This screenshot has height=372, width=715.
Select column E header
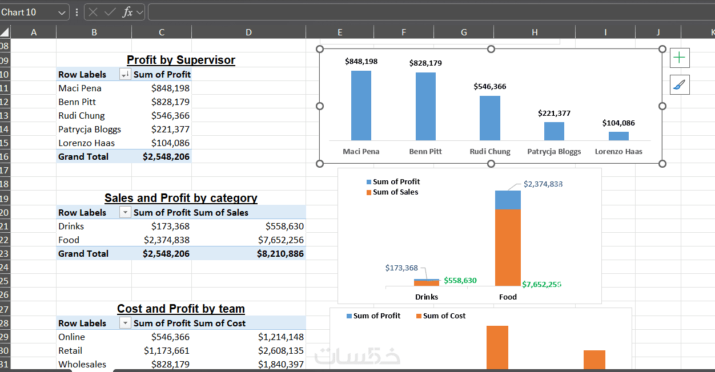click(x=340, y=33)
